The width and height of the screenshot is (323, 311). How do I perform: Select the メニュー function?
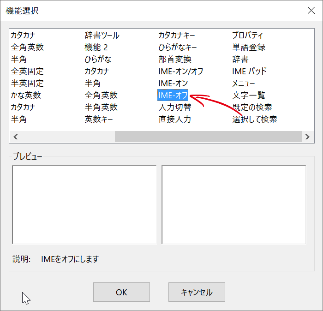tap(244, 83)
